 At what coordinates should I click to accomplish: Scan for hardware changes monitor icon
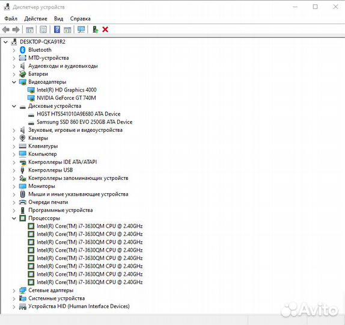(81, 29)
